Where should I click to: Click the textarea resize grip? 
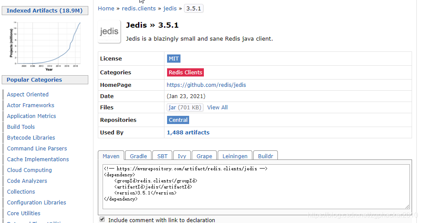point(407,207)
